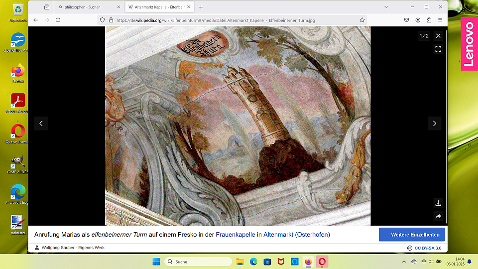
Task: Follow the Frauenkapelle link
Action: coord(236,235)
